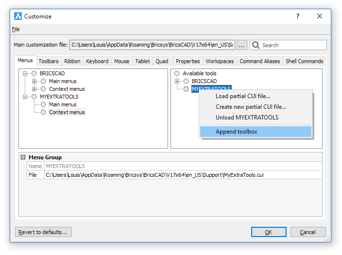Open the File menu
The image size is (342, 255).
click(16, 29)
